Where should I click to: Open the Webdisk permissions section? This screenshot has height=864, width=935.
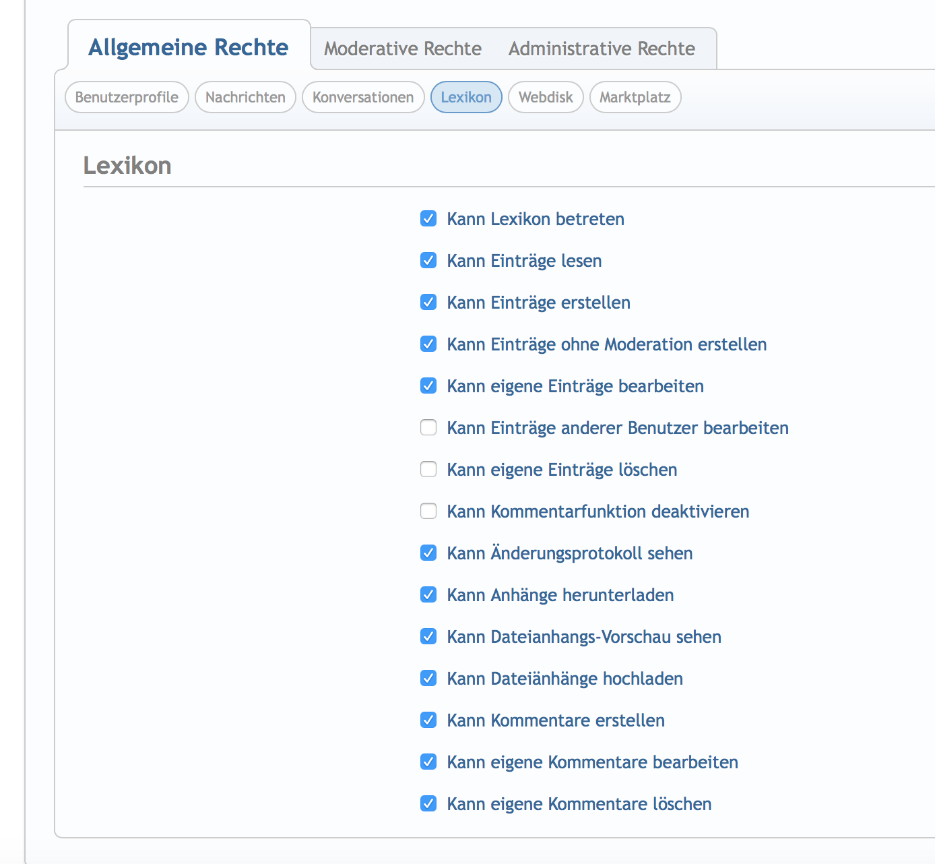pos(545,97)
